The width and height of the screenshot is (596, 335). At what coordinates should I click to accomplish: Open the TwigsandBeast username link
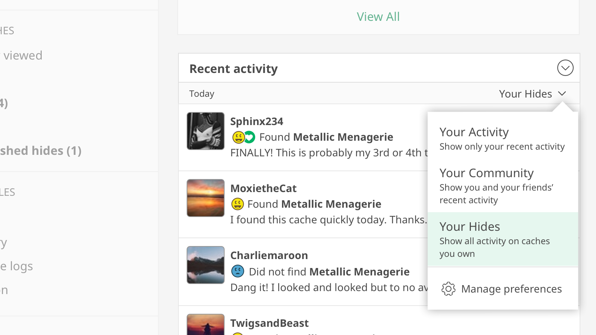tap(269, 323)
